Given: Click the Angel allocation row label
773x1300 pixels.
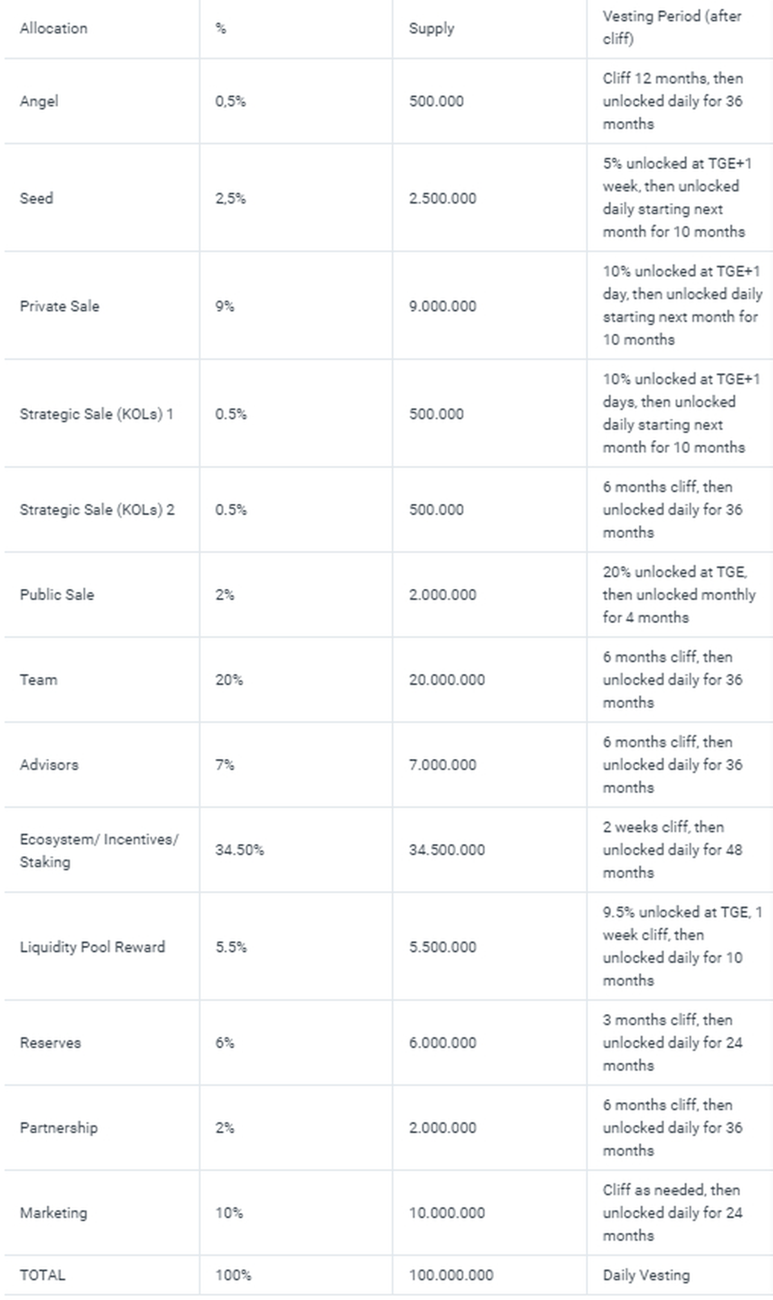Looking at the screenshot, I should pos(39,101).
